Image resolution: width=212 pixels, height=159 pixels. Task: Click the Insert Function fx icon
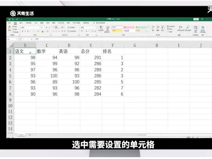31,39
